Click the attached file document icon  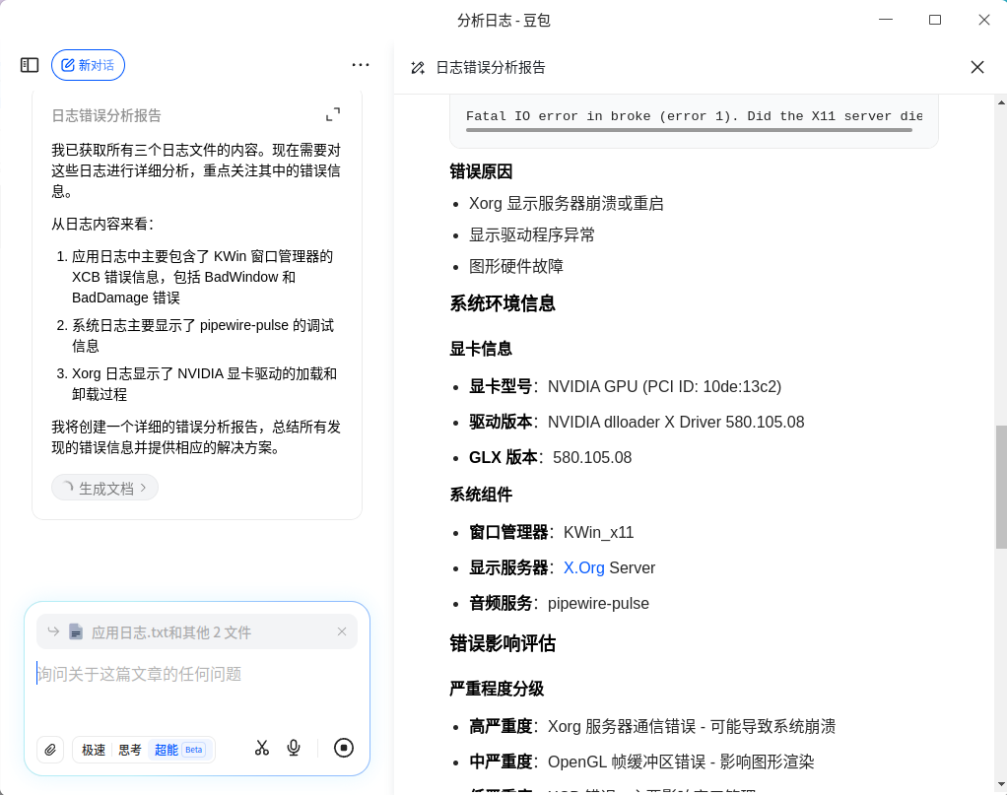[76, 631]
